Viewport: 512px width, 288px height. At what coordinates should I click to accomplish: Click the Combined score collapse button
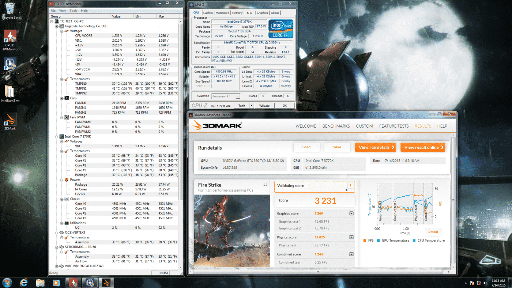pyautogui.click(x=351, y=254)
